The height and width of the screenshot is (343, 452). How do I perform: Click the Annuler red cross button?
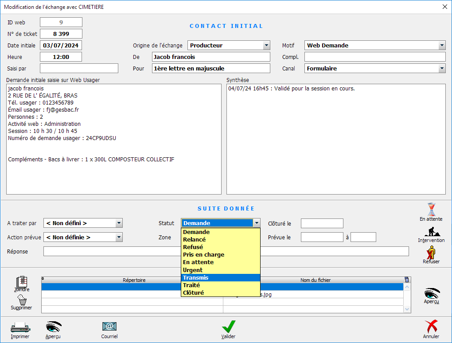(431, 327)
